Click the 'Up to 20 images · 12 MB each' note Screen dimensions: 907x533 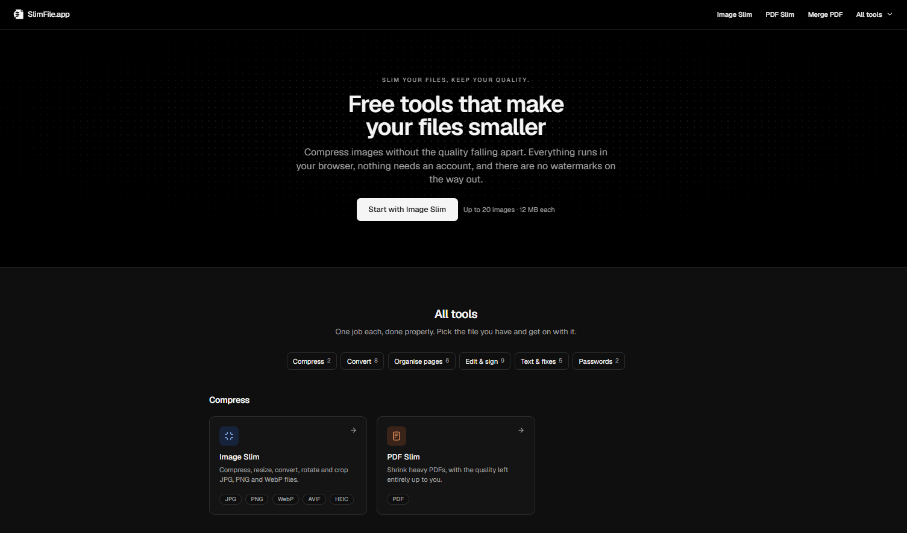(509, 210)
